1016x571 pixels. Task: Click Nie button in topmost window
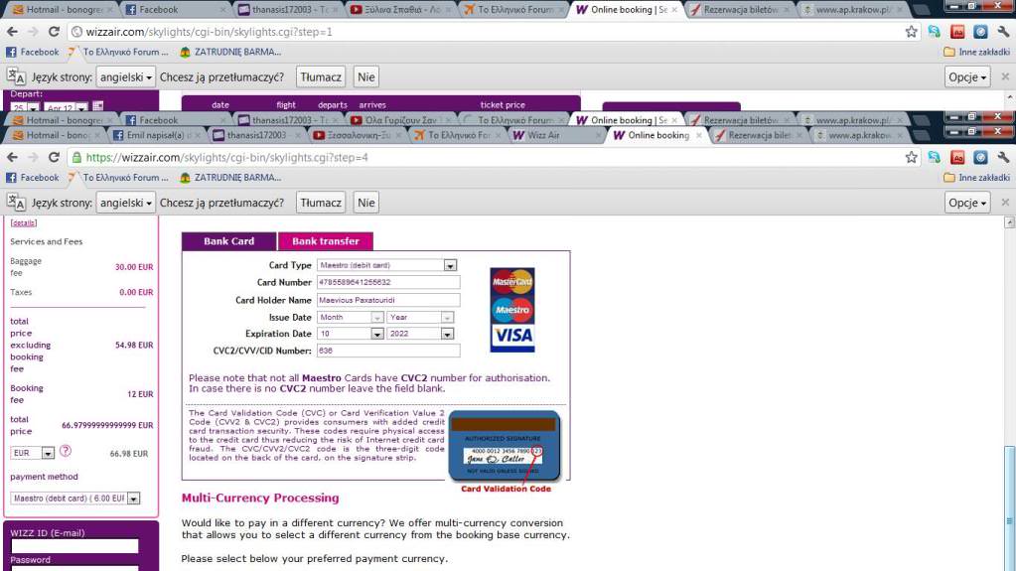pyautogui.click(x=366, y=77)
